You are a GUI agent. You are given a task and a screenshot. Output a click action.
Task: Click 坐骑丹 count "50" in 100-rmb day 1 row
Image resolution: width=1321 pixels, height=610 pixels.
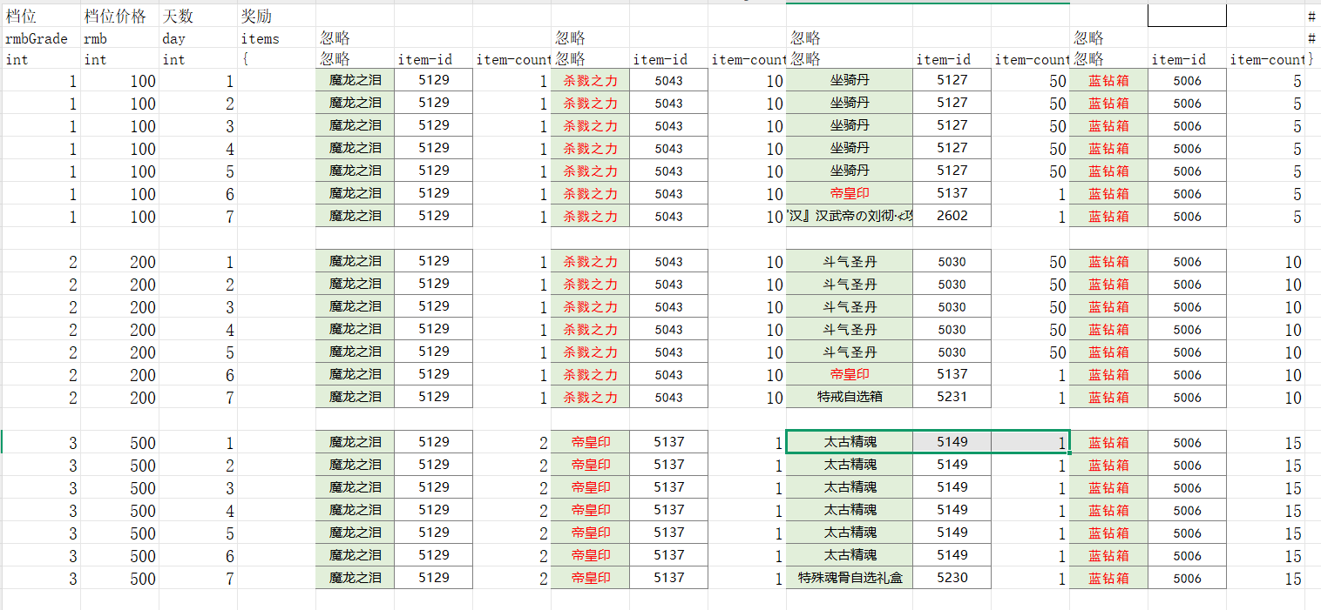point(1030,80)
